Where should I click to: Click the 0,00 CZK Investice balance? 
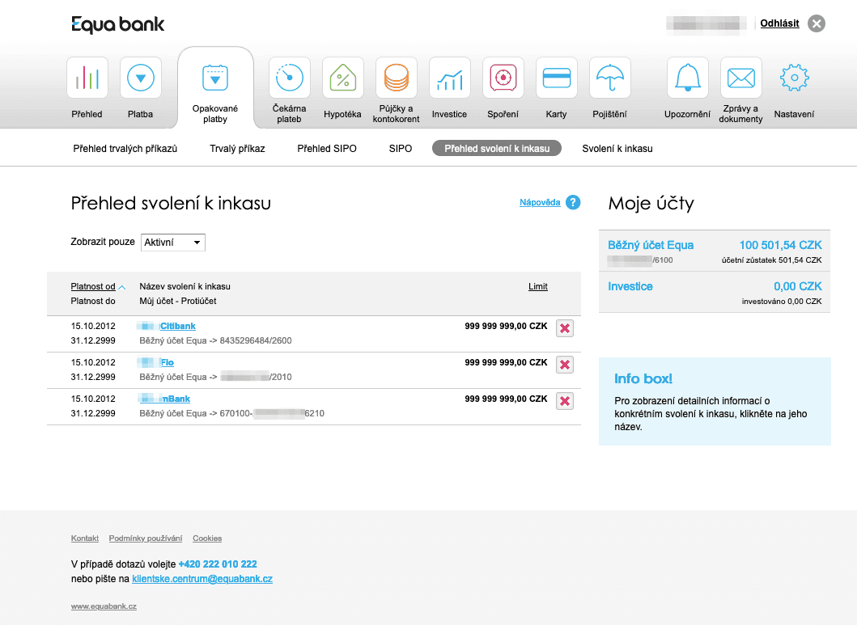(797, 286)
